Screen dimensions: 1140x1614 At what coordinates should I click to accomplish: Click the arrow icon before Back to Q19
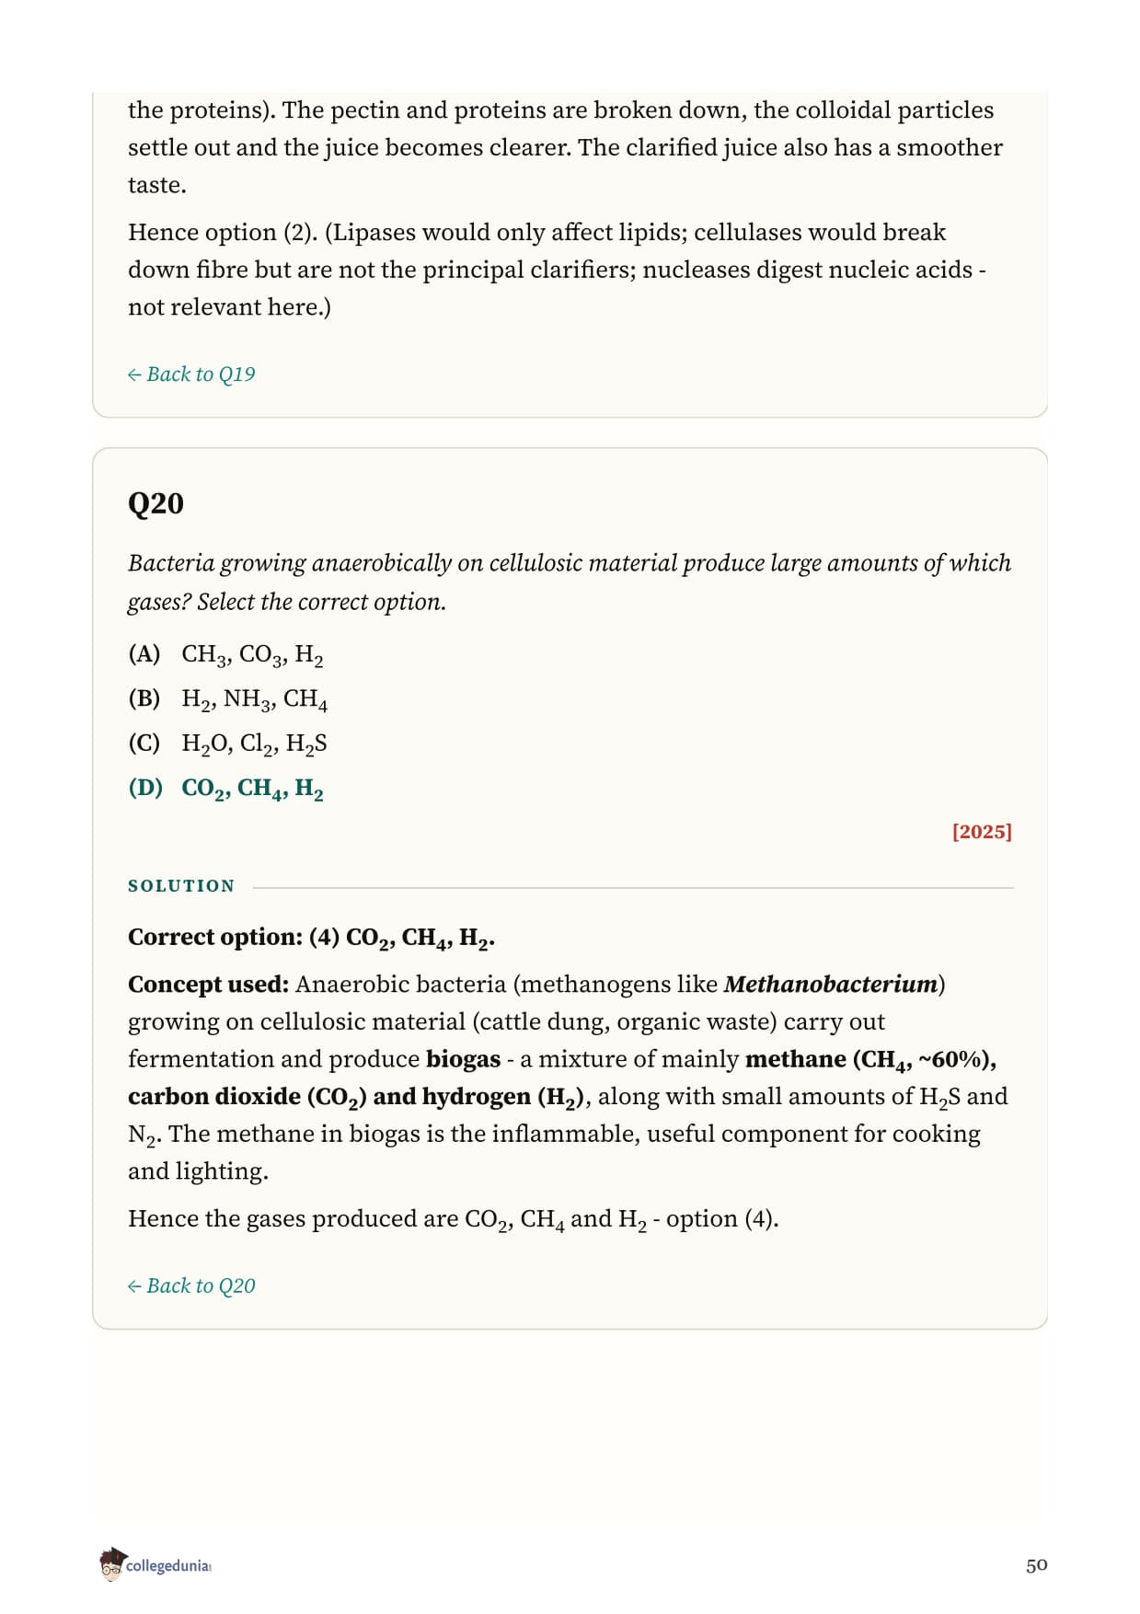[x=134, y=375]
